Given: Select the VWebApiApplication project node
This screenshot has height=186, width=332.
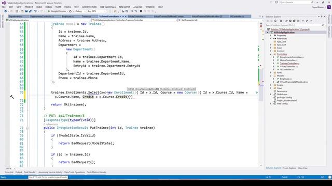Looking at the screenshot, I should [x=284, y=33].
